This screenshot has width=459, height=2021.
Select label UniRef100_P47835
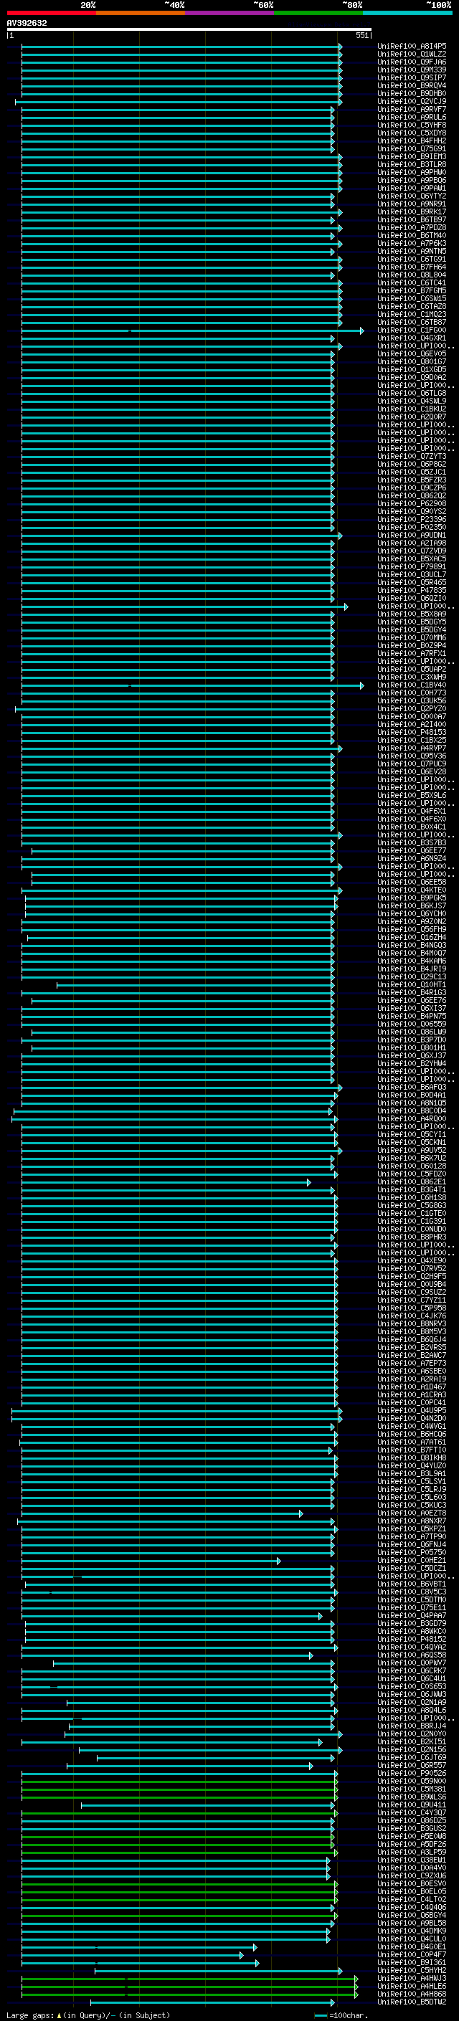click(x=412, y=590)
